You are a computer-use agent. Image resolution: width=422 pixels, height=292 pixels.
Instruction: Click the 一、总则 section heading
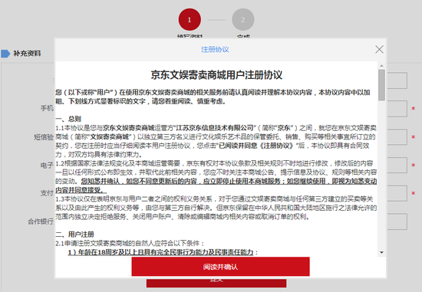(x=68, y=119)
